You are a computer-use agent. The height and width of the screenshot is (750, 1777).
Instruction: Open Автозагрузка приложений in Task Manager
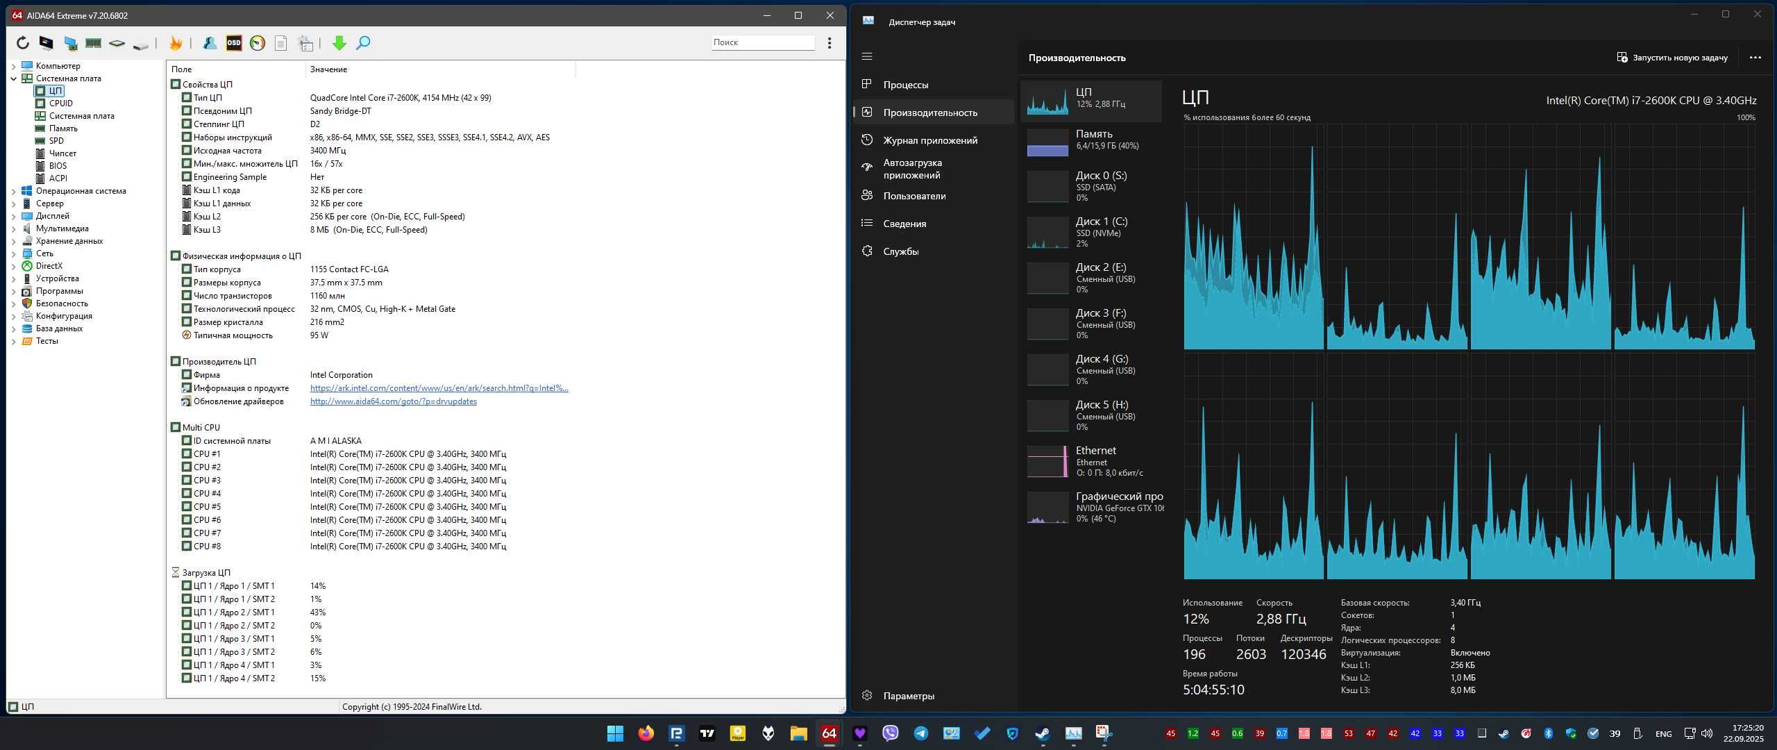point(933,169)
